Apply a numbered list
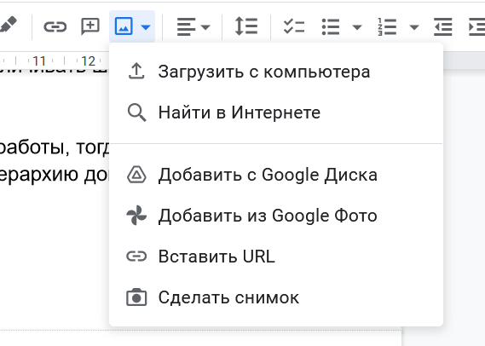485x346 pixels. coord(387,26)
